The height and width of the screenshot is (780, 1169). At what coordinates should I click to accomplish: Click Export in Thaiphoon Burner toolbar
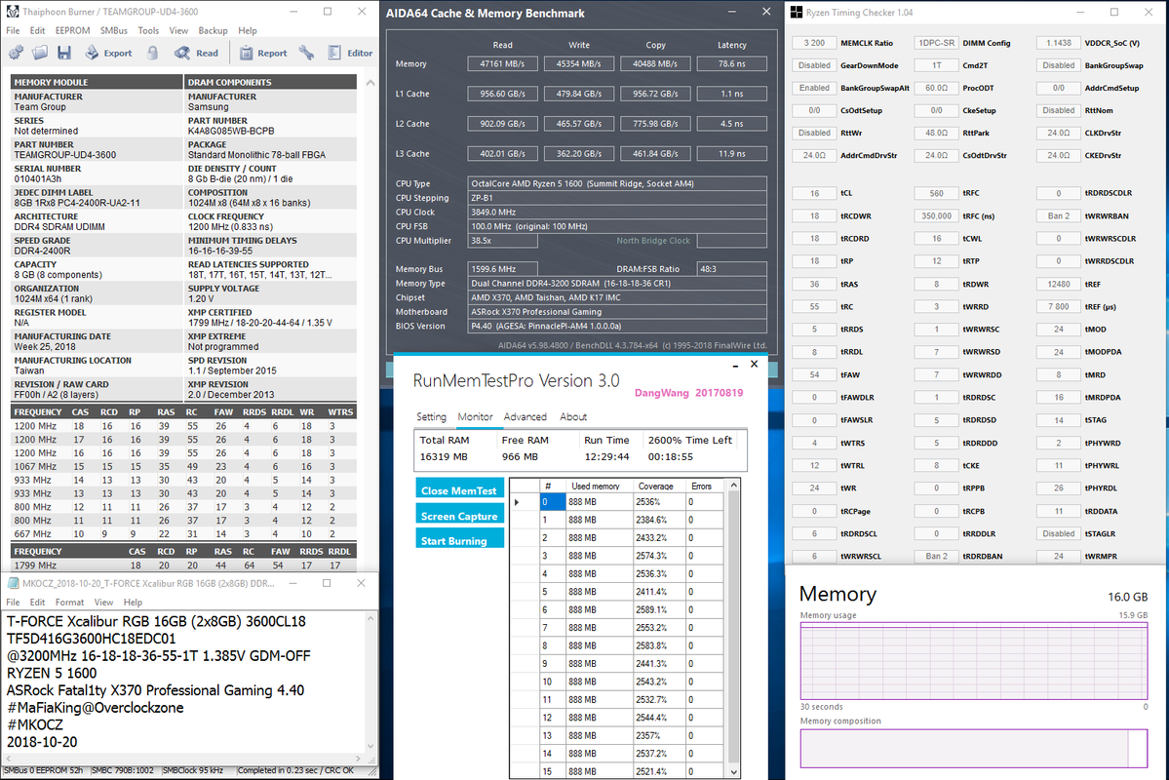[x=108, y=53]
